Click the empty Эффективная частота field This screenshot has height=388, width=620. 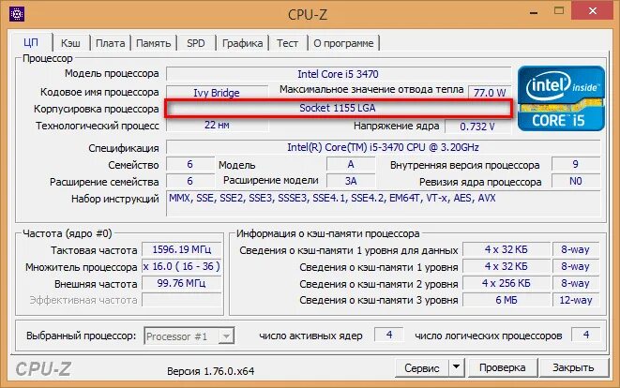pyautogui.click(x=181, y=300)
